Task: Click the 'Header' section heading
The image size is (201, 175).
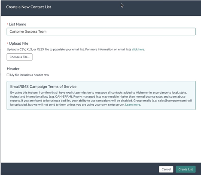Action: (13, 69)
